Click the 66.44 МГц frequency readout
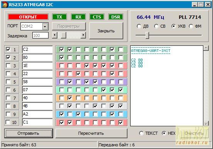The width and height of the screenshot is (213, 149). point(150,17)
